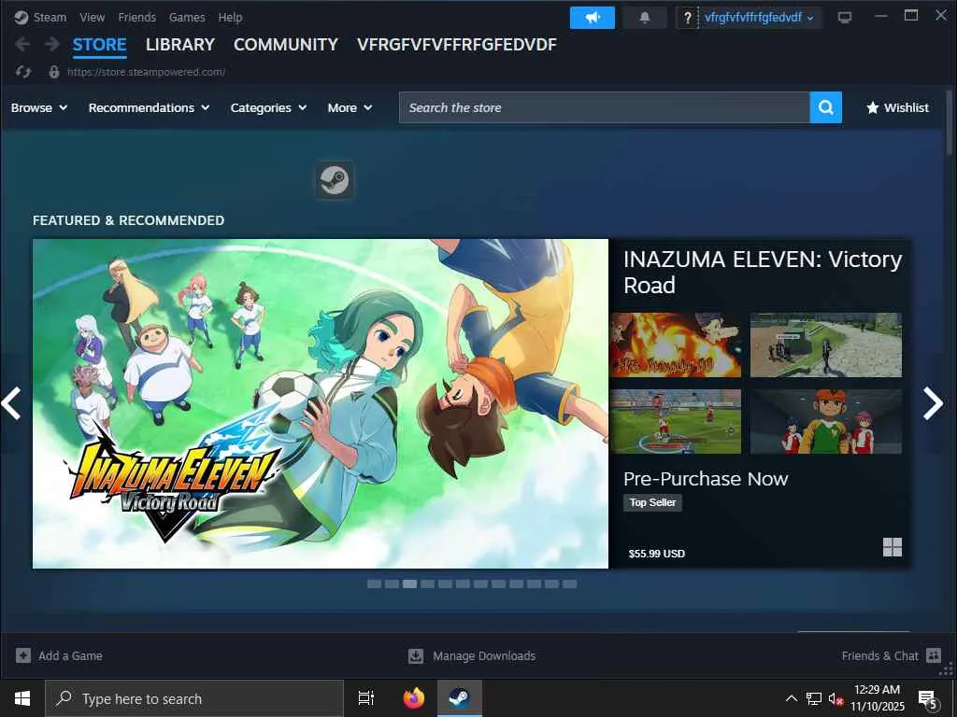
Task: Open the announcements megaphone button
Action: (592, 18)
